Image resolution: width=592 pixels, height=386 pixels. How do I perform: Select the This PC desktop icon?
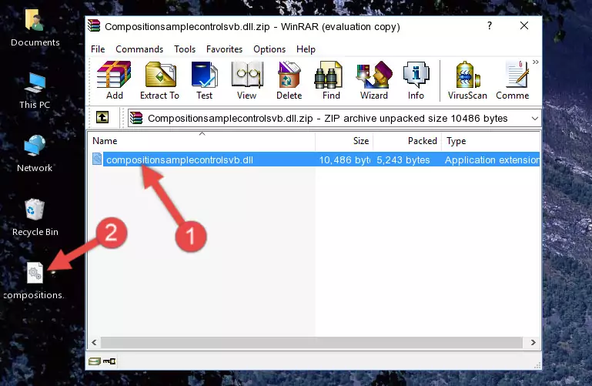point(35,91)
